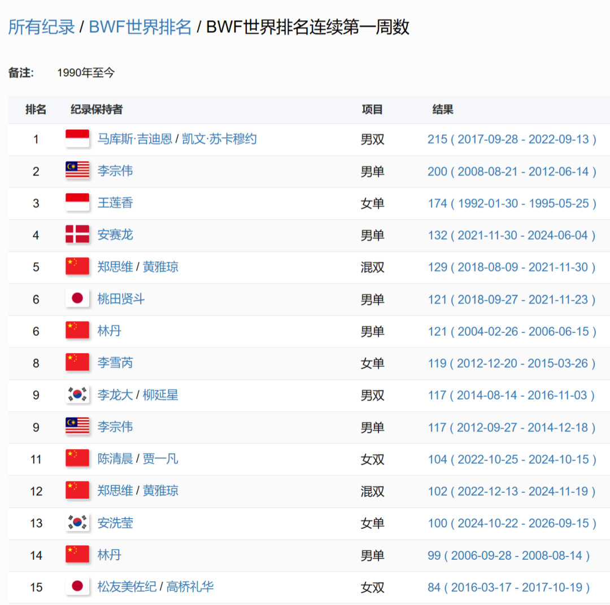The image size is (610, 605).
Task: Open 安洗莹 player link
Action: coord(115,523)
